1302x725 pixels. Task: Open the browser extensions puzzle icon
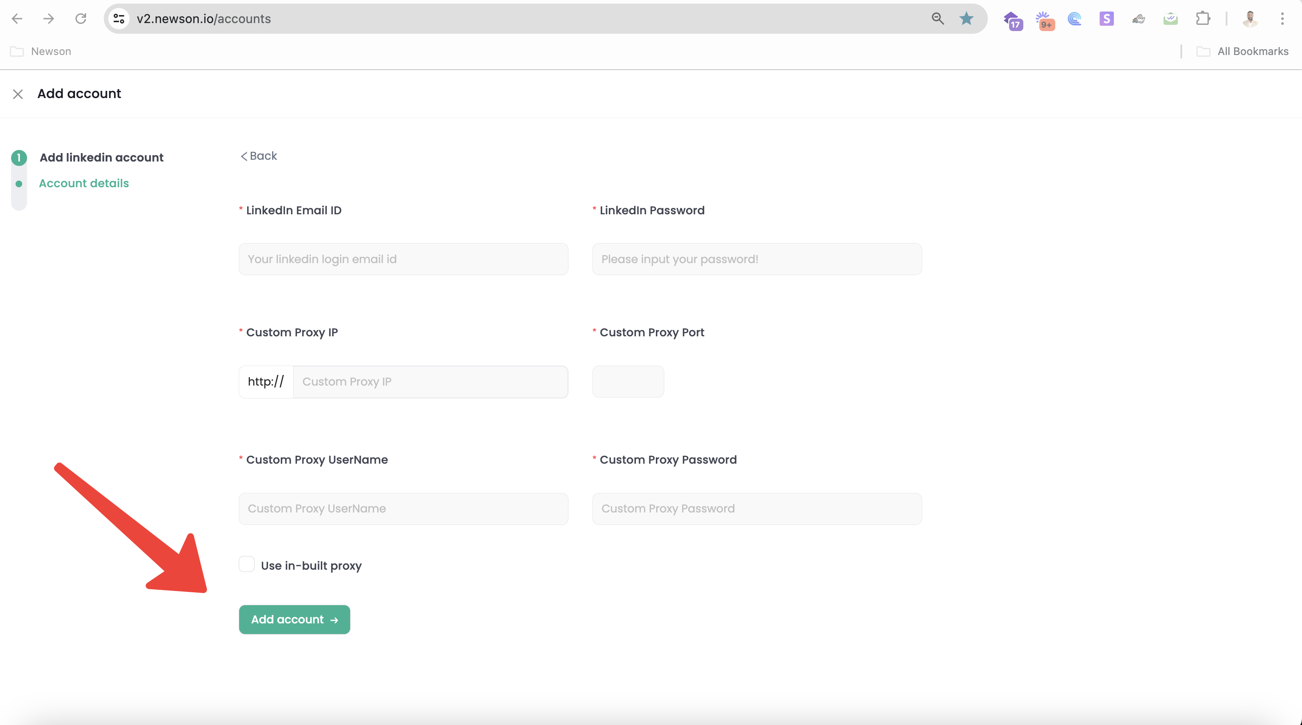point(1203,19)
